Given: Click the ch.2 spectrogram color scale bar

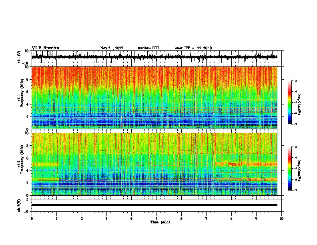Looking at the screenshot, I should (x=289, y=169).
